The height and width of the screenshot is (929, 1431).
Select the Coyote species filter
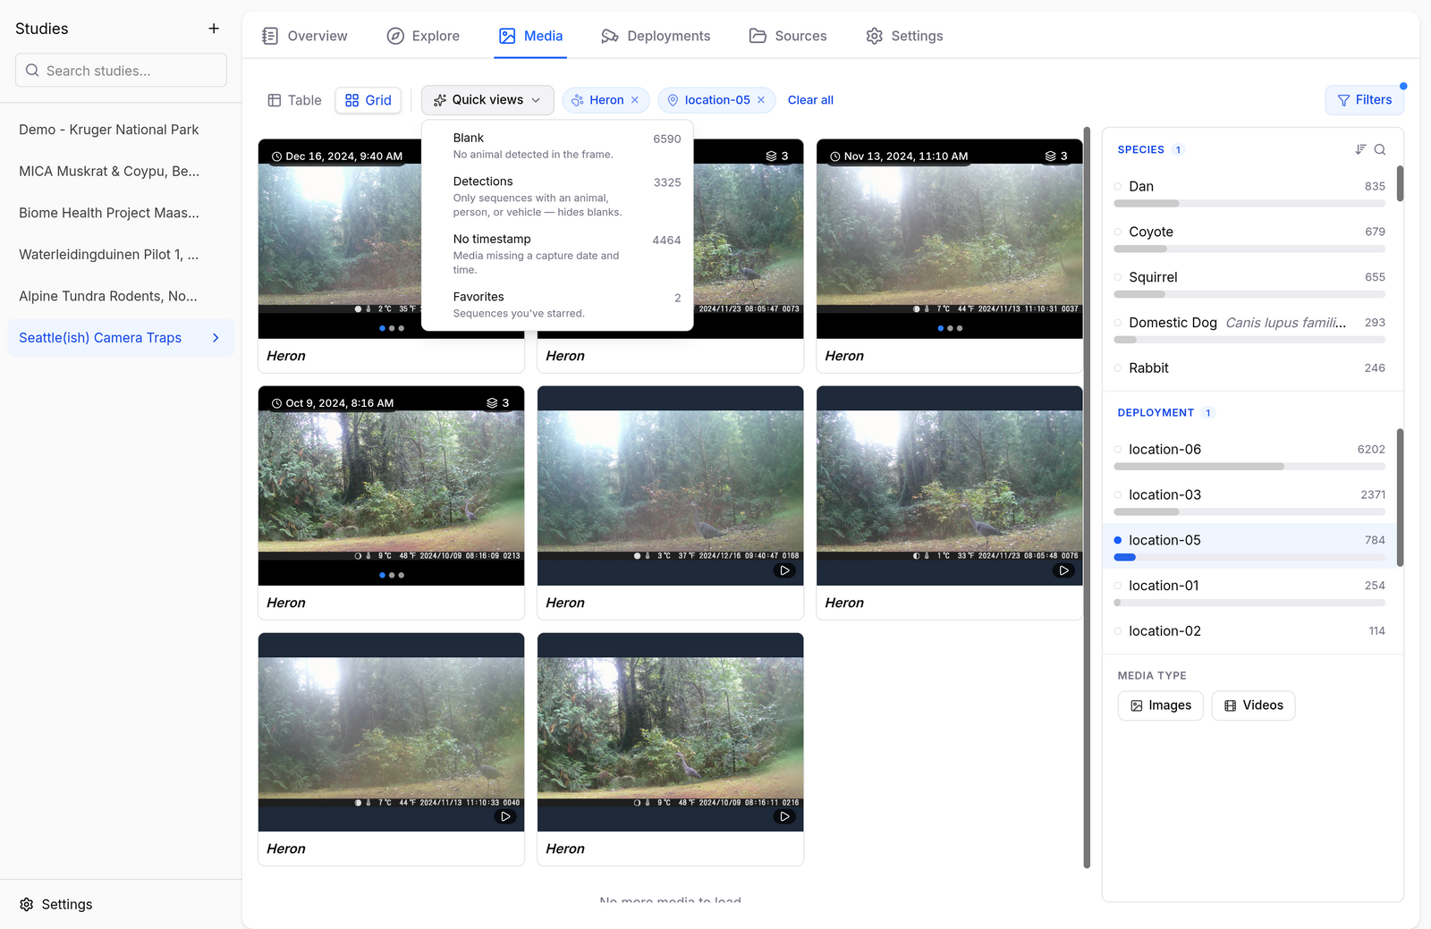pyautogui.click(x=1249, y=238)
